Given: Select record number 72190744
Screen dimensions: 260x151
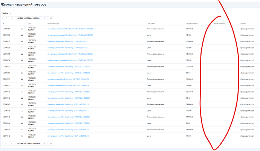Looking at the screenshot, I should tap(7, 123).
